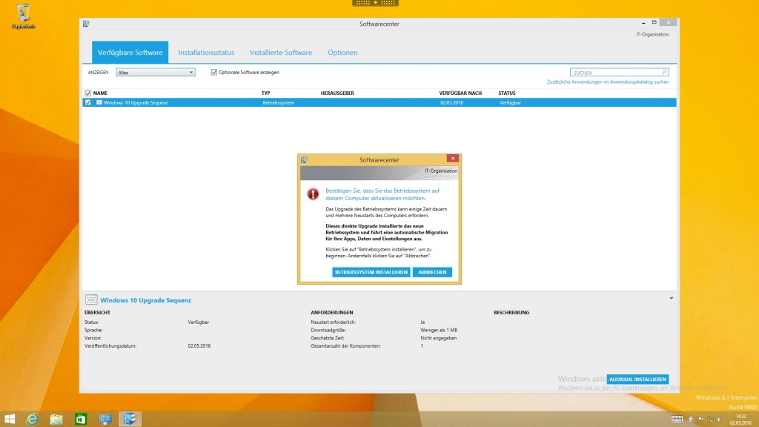Sort by STATUS column header
The height and width of the screenshot is (427, 759).
507,93
